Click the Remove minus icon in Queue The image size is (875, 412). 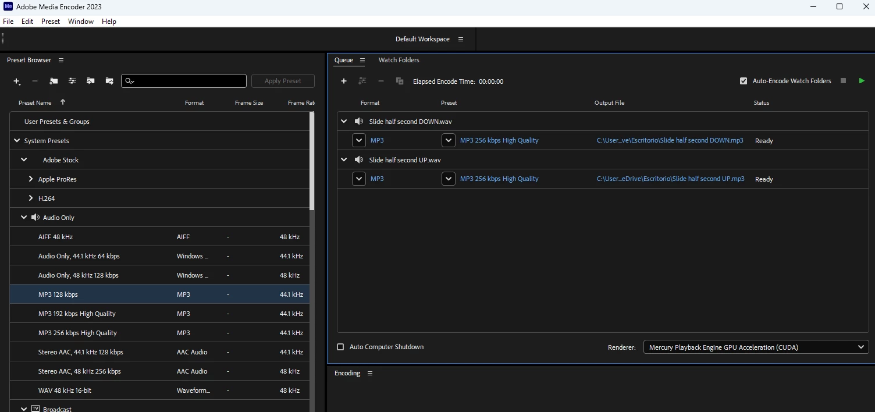[x=381, y=81]
